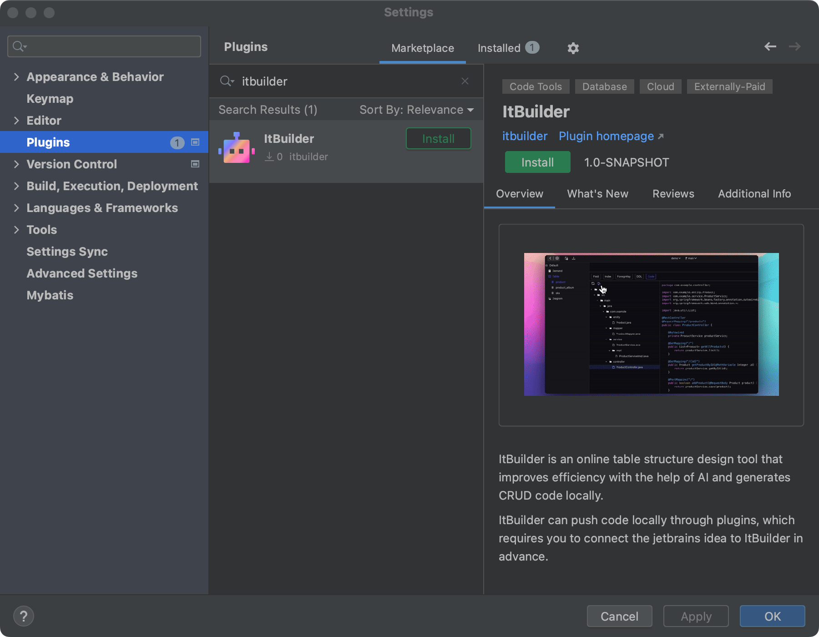Screen dimensions: 819x637
Task: Switch to the Marketplace tab
Action: [x=423, y=48]
